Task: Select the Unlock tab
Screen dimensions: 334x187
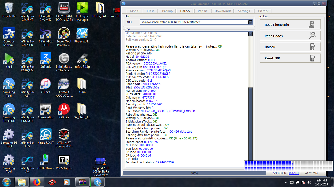Action: tap(185, 11)
